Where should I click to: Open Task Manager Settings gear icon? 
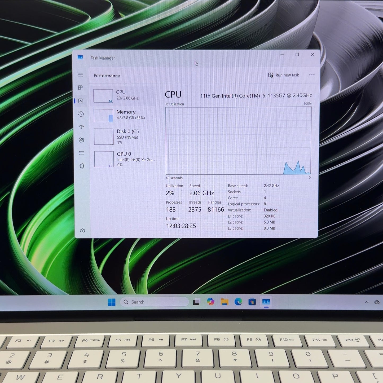tap(82, 231)
